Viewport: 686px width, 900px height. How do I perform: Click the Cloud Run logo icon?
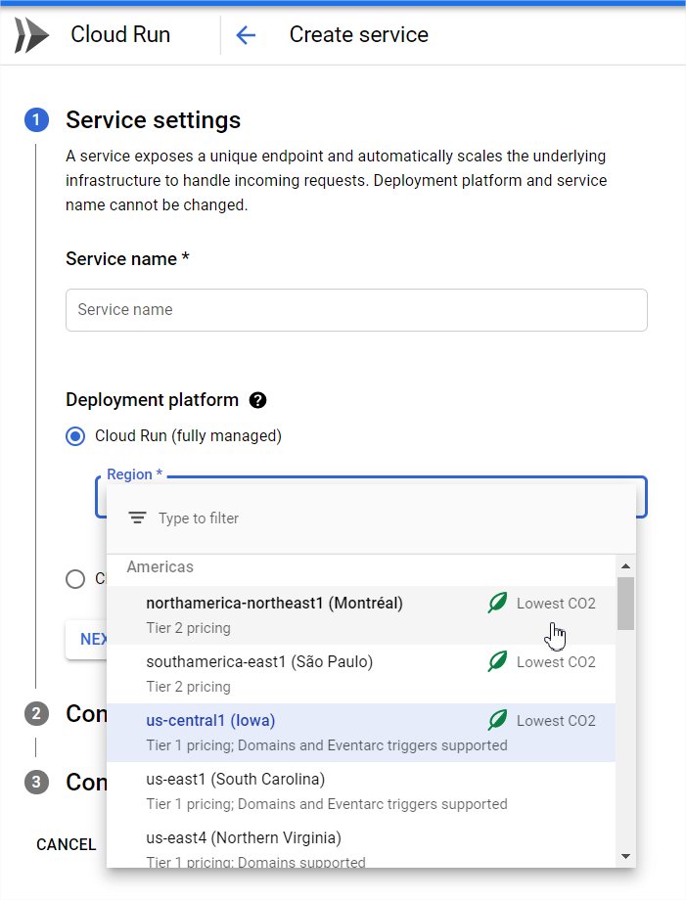click(31, 35)
